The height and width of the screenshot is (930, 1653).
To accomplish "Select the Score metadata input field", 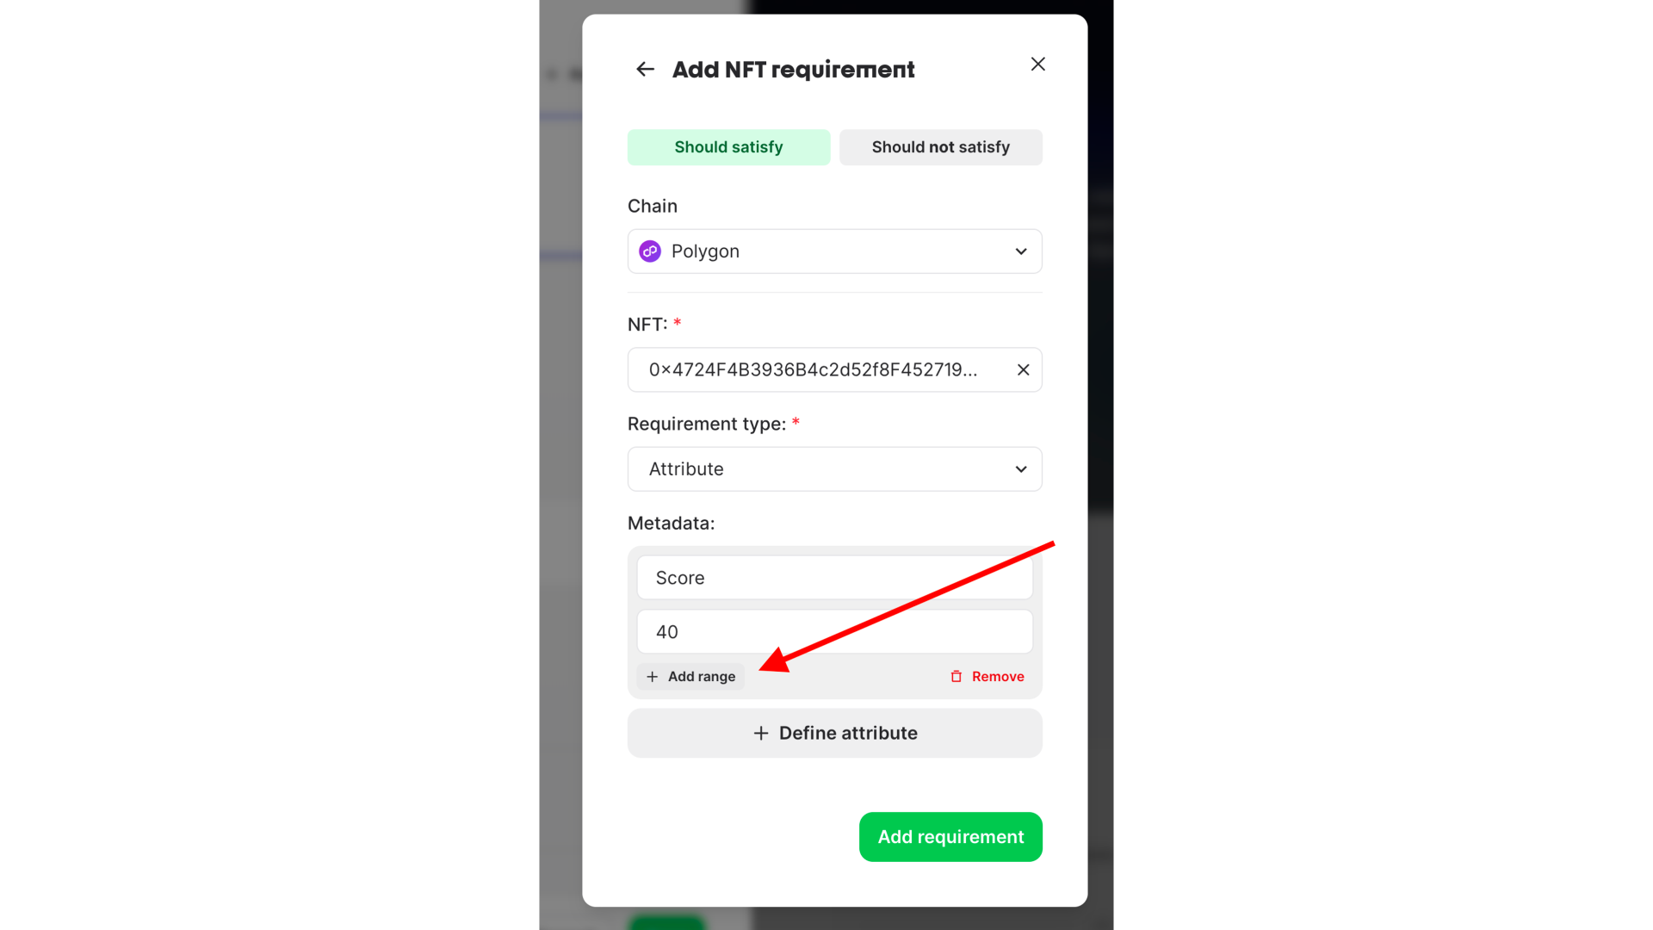I will click(x=834, y=577).
